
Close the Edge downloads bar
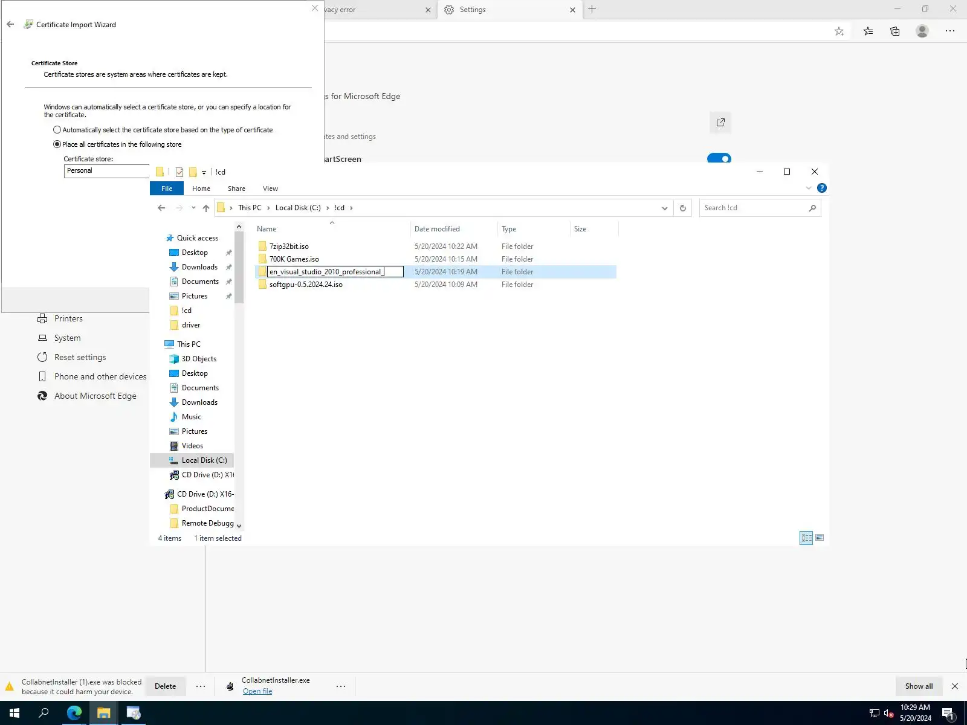coord(955,686)
